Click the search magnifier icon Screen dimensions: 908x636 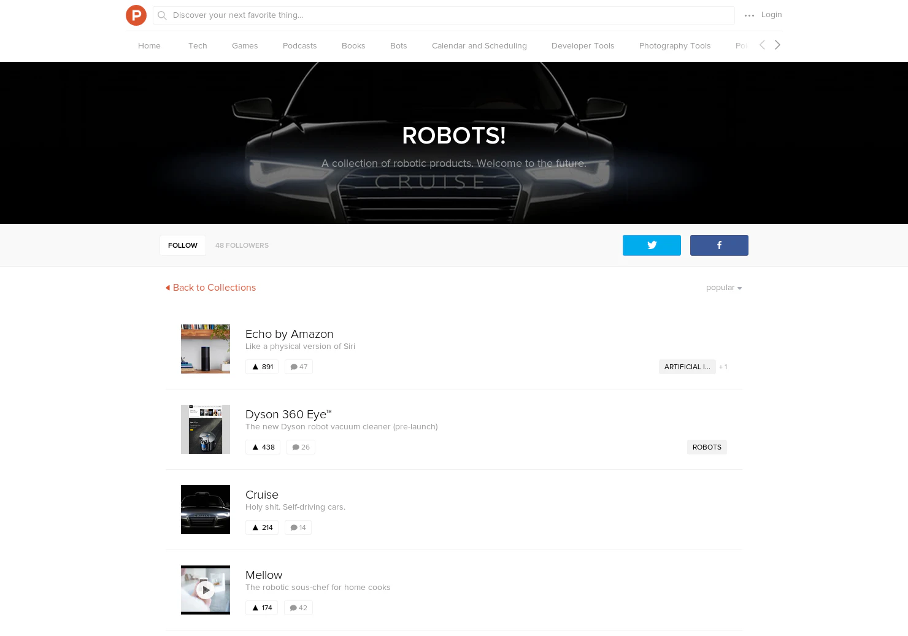(x=162, y=15)
